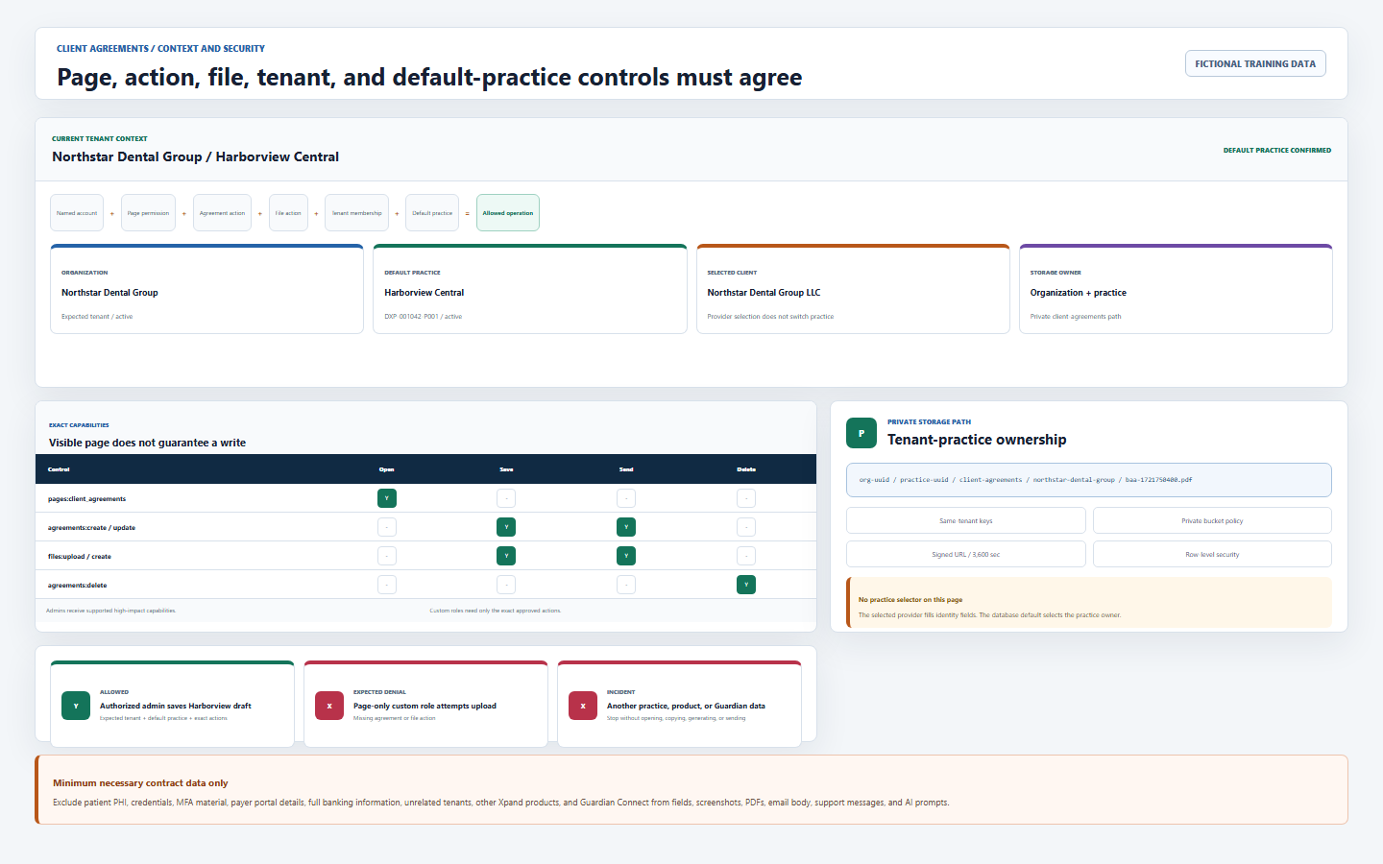Click the Row level security tile
The height and width of the screenshot is (864, 1383).
(x=1212, y=554)
